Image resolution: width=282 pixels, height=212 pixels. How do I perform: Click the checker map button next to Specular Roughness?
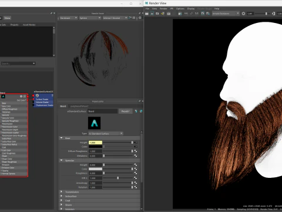pos(136,173)
